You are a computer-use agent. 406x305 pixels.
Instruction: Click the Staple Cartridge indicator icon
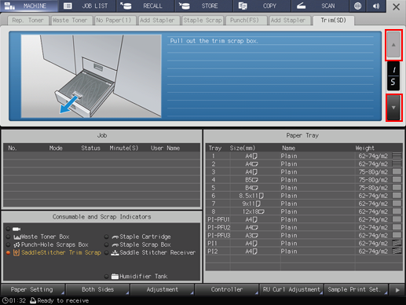click(115, 237)
